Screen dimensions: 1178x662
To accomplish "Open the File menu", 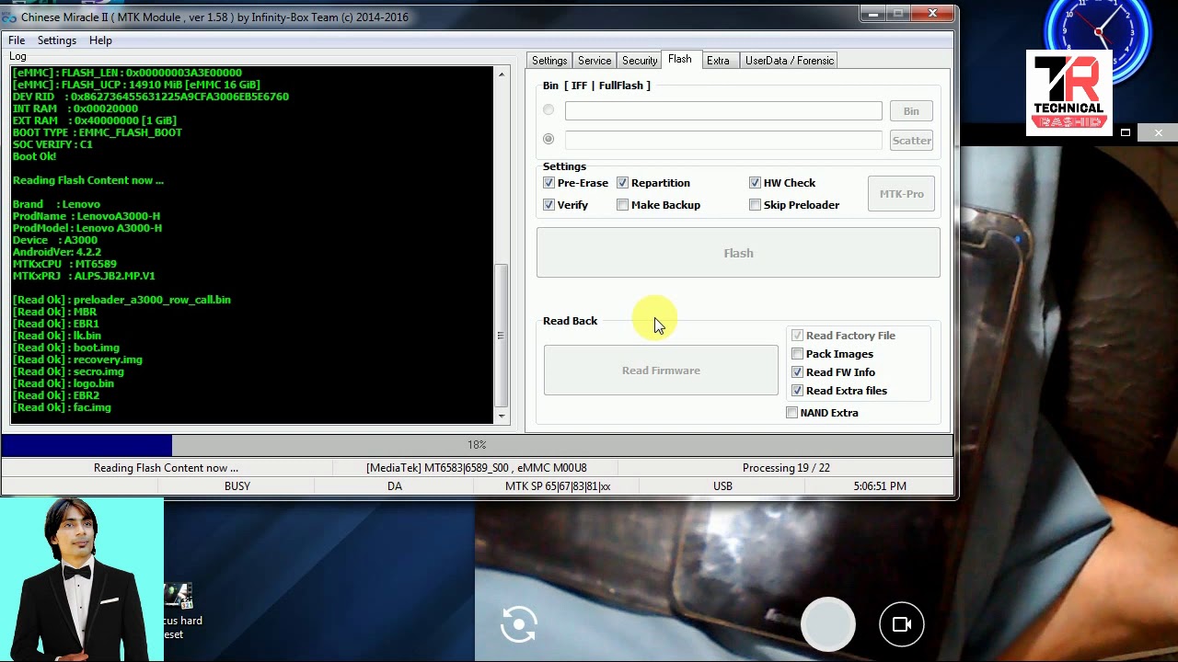I will tap(17, 40).
